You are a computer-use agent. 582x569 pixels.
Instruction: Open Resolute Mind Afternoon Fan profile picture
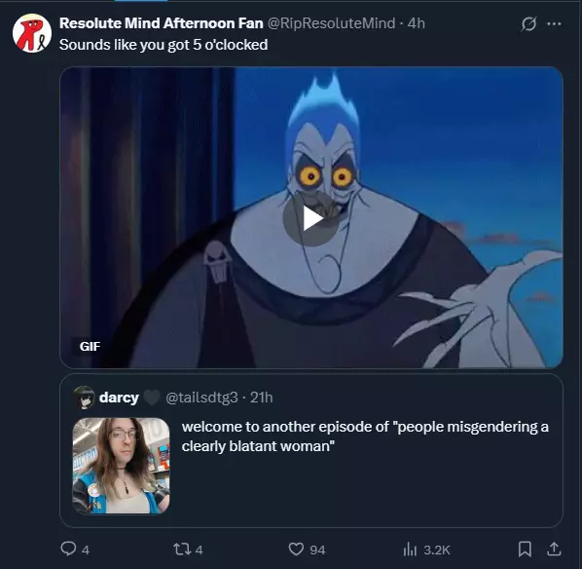pos(32,33)
